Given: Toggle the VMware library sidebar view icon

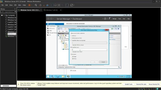Looking at the screenshot, I should click(52, 5).
